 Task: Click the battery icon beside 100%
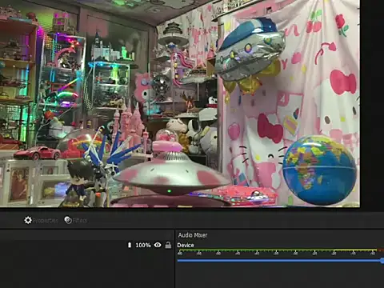(x=130, y=245)
